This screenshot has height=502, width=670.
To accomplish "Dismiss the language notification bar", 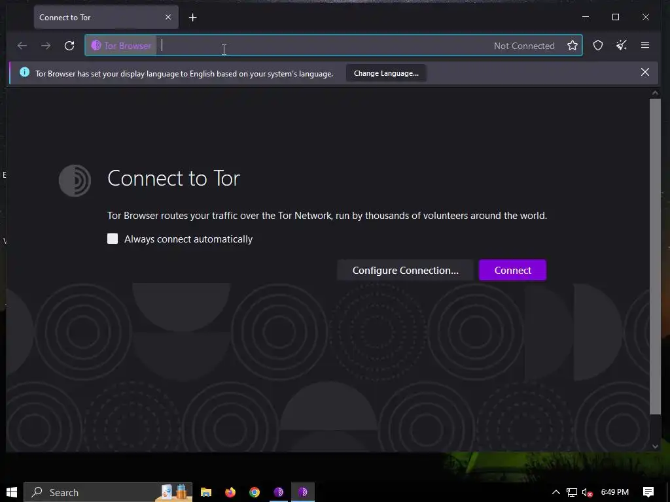I will point(644,72).
